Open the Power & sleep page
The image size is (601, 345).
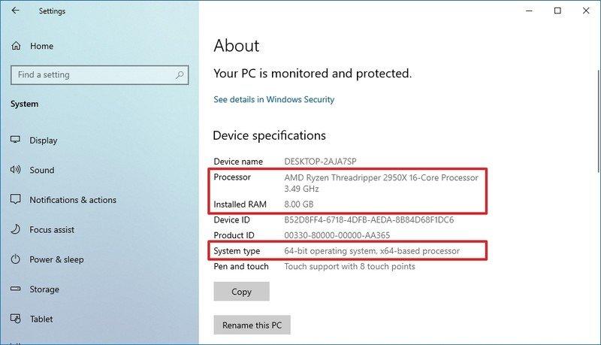(x=57, y=259)
